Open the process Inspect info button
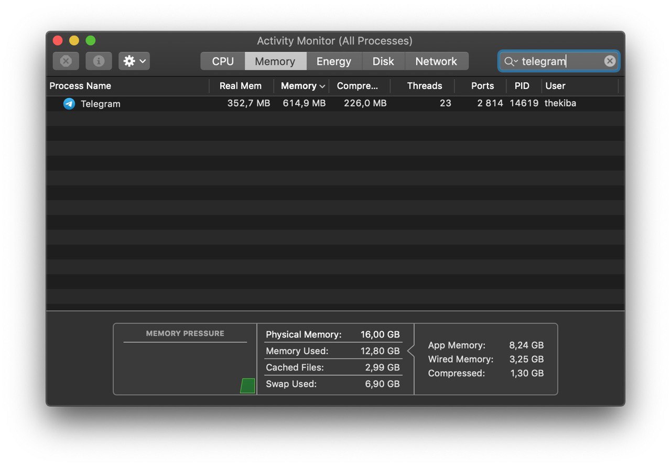The image size is (671, 467). pos(99,61)
